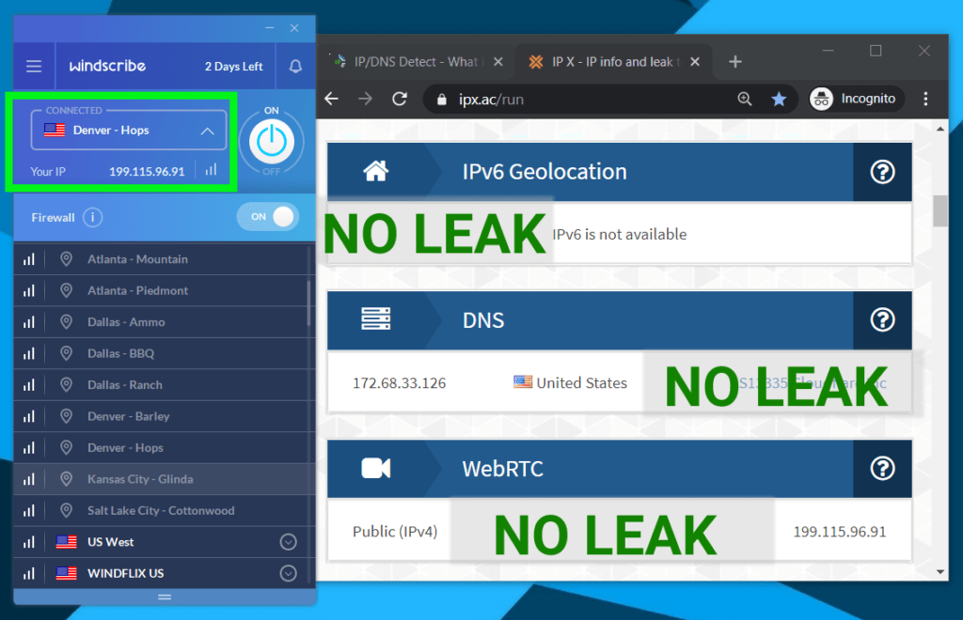Image resolution: width=963 pixels, height=620 pixels.
Task: Click the IPv6 Geolocation home icon
Action: click(x=376, y=171)
